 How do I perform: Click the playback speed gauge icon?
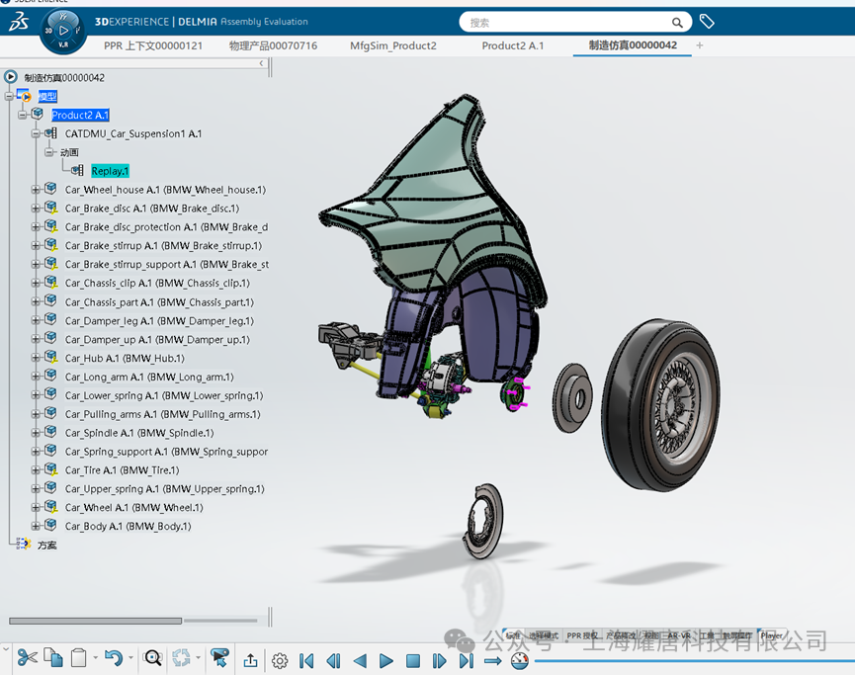point(520,661)
